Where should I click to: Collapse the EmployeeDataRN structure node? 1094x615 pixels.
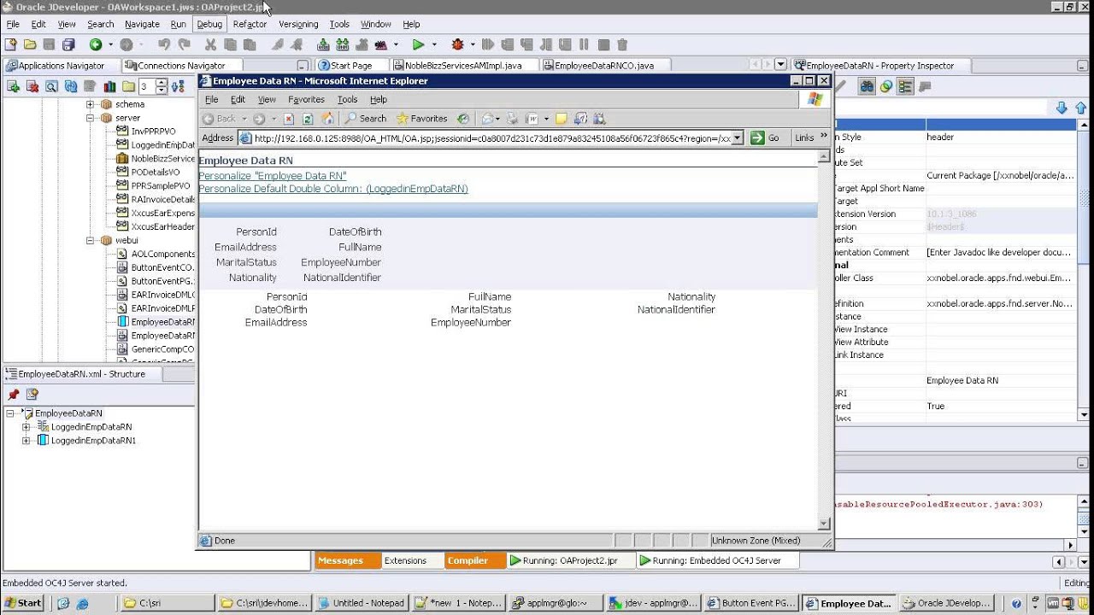tap(10, 413)
